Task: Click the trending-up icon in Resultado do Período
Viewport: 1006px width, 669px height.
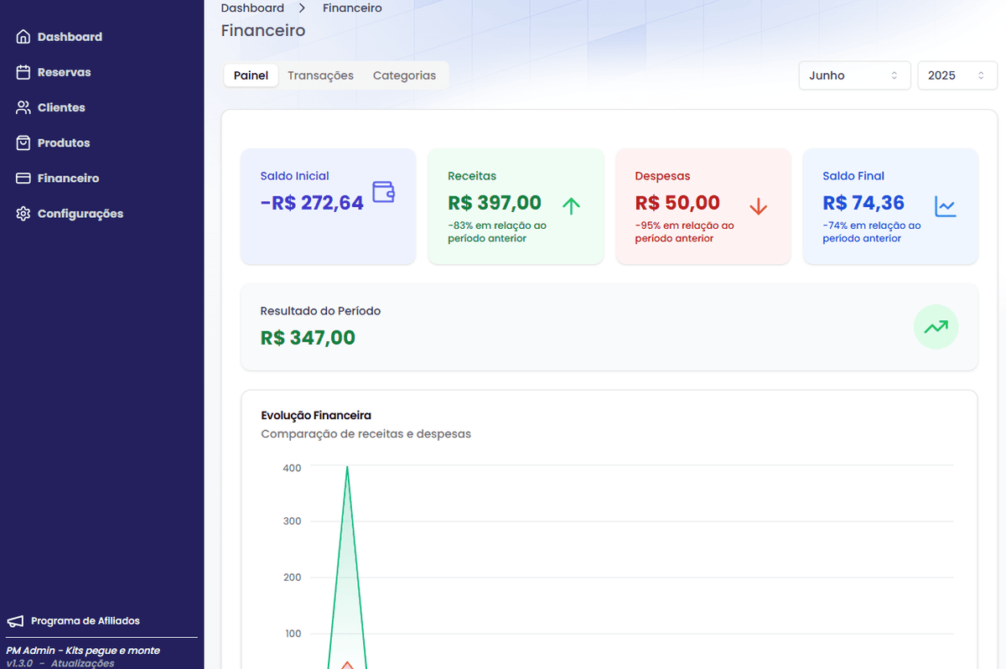Action: (936, 327)
